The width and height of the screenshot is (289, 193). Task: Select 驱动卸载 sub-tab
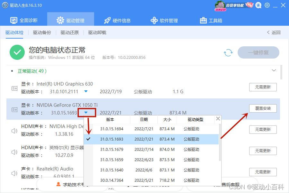pyautogui.click(x=97, y=32)
